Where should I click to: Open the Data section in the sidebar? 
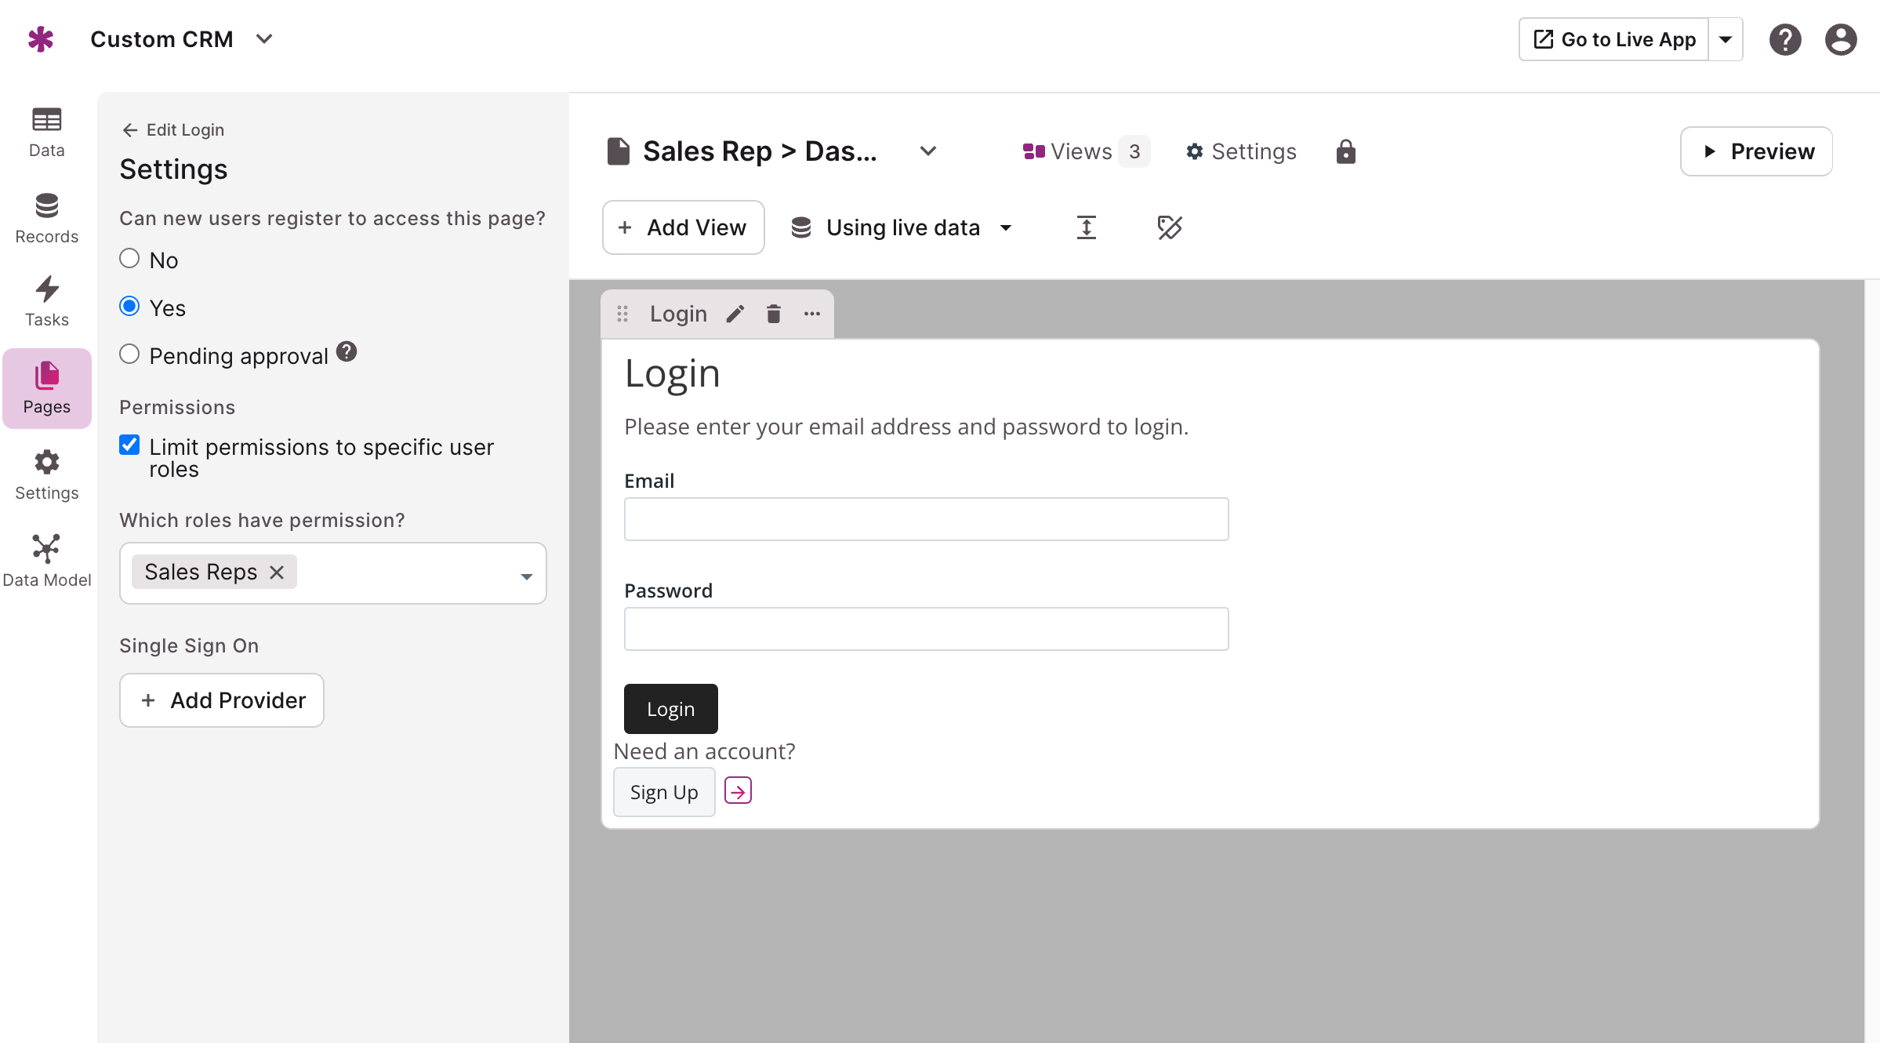point(46,132)
